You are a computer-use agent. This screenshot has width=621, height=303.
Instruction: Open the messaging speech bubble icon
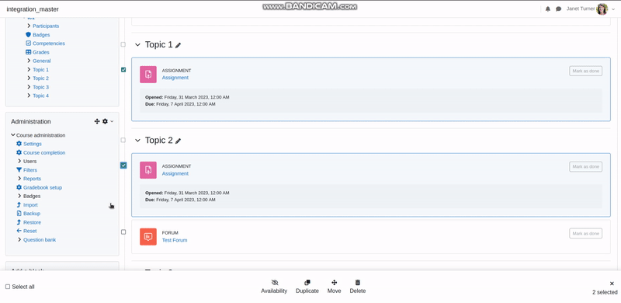click(558, 9)
